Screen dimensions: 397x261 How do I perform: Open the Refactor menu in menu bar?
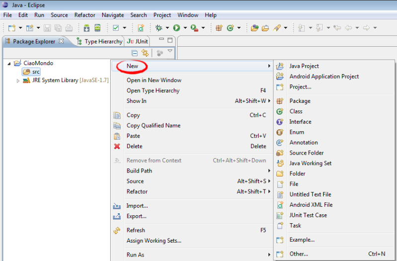pos(85,15)
